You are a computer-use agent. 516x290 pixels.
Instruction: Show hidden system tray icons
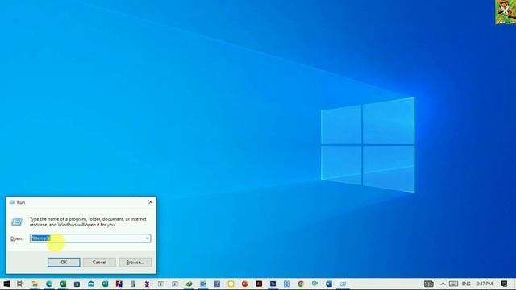443,284
